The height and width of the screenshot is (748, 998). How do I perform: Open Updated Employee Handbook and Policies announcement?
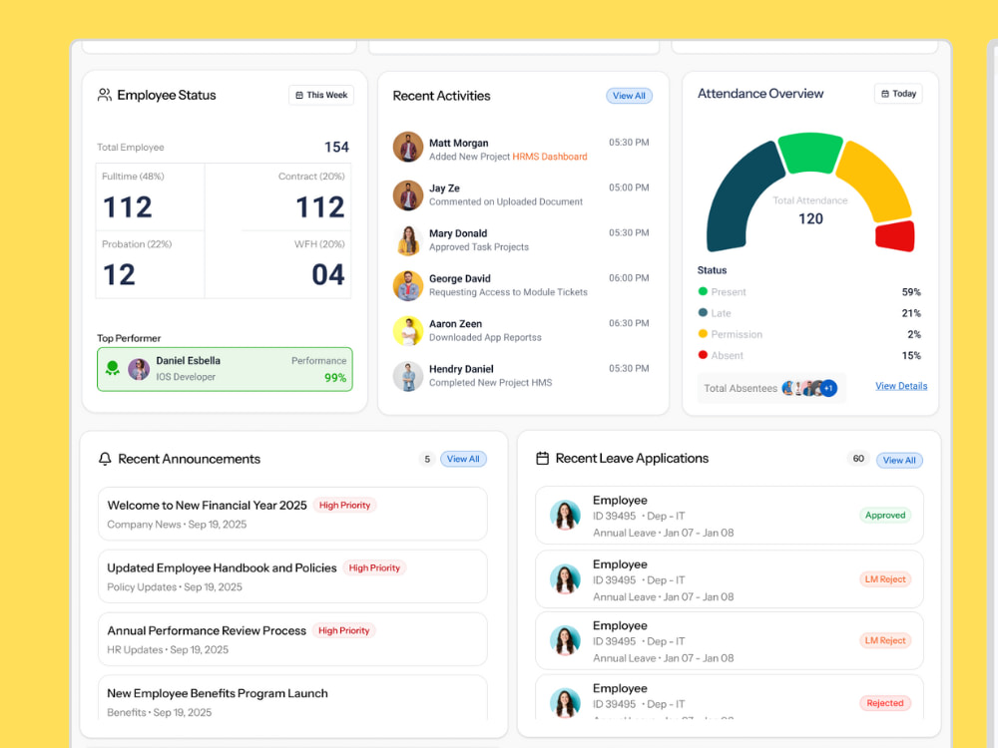(x=292, y=576)
